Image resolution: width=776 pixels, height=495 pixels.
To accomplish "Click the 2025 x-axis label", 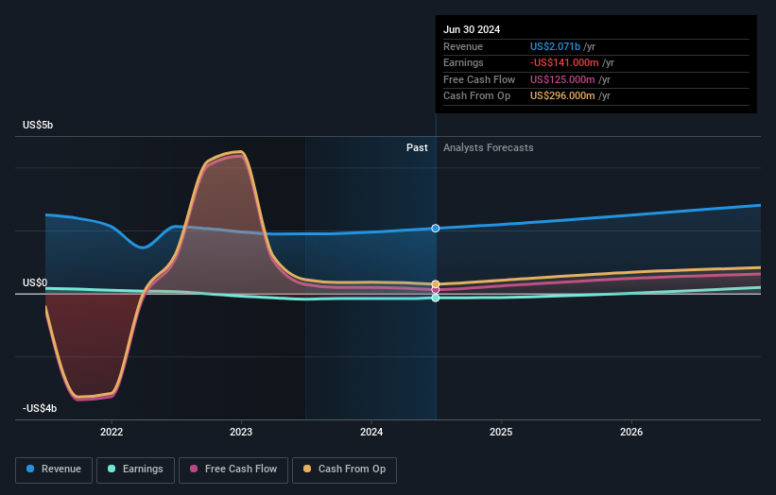I will coord(501,432).
